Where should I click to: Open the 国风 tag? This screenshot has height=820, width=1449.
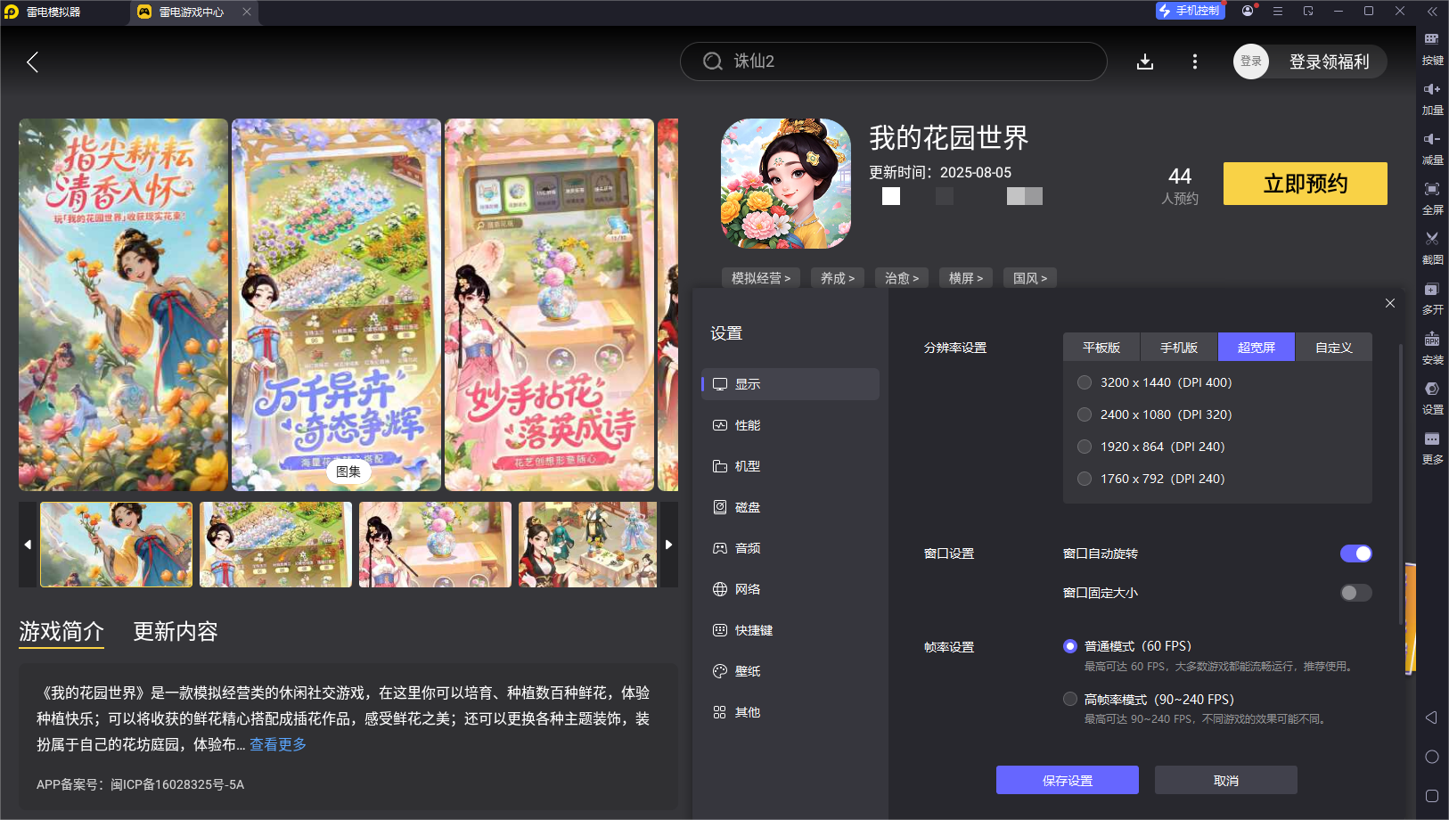[1030, 278]
